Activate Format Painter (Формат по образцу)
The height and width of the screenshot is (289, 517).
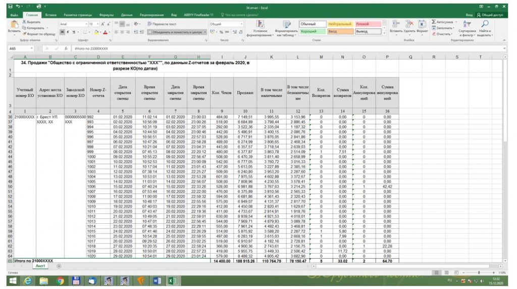[x=38, y=34]
